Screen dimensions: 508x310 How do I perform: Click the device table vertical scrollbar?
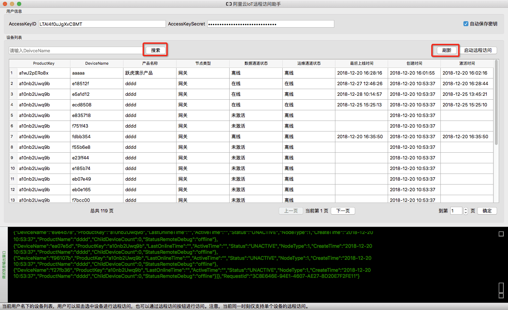496,103
